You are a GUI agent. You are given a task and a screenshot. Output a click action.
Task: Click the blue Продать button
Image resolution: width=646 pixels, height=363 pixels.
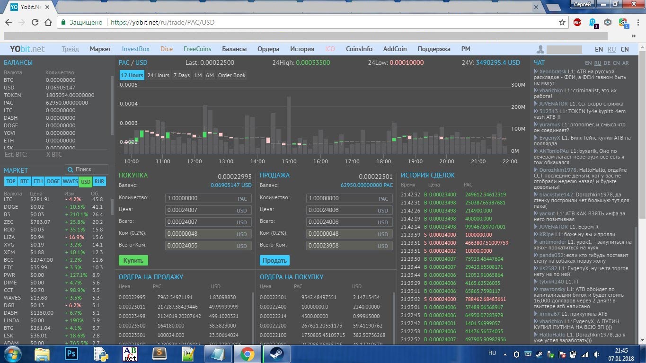coord(274,260)
